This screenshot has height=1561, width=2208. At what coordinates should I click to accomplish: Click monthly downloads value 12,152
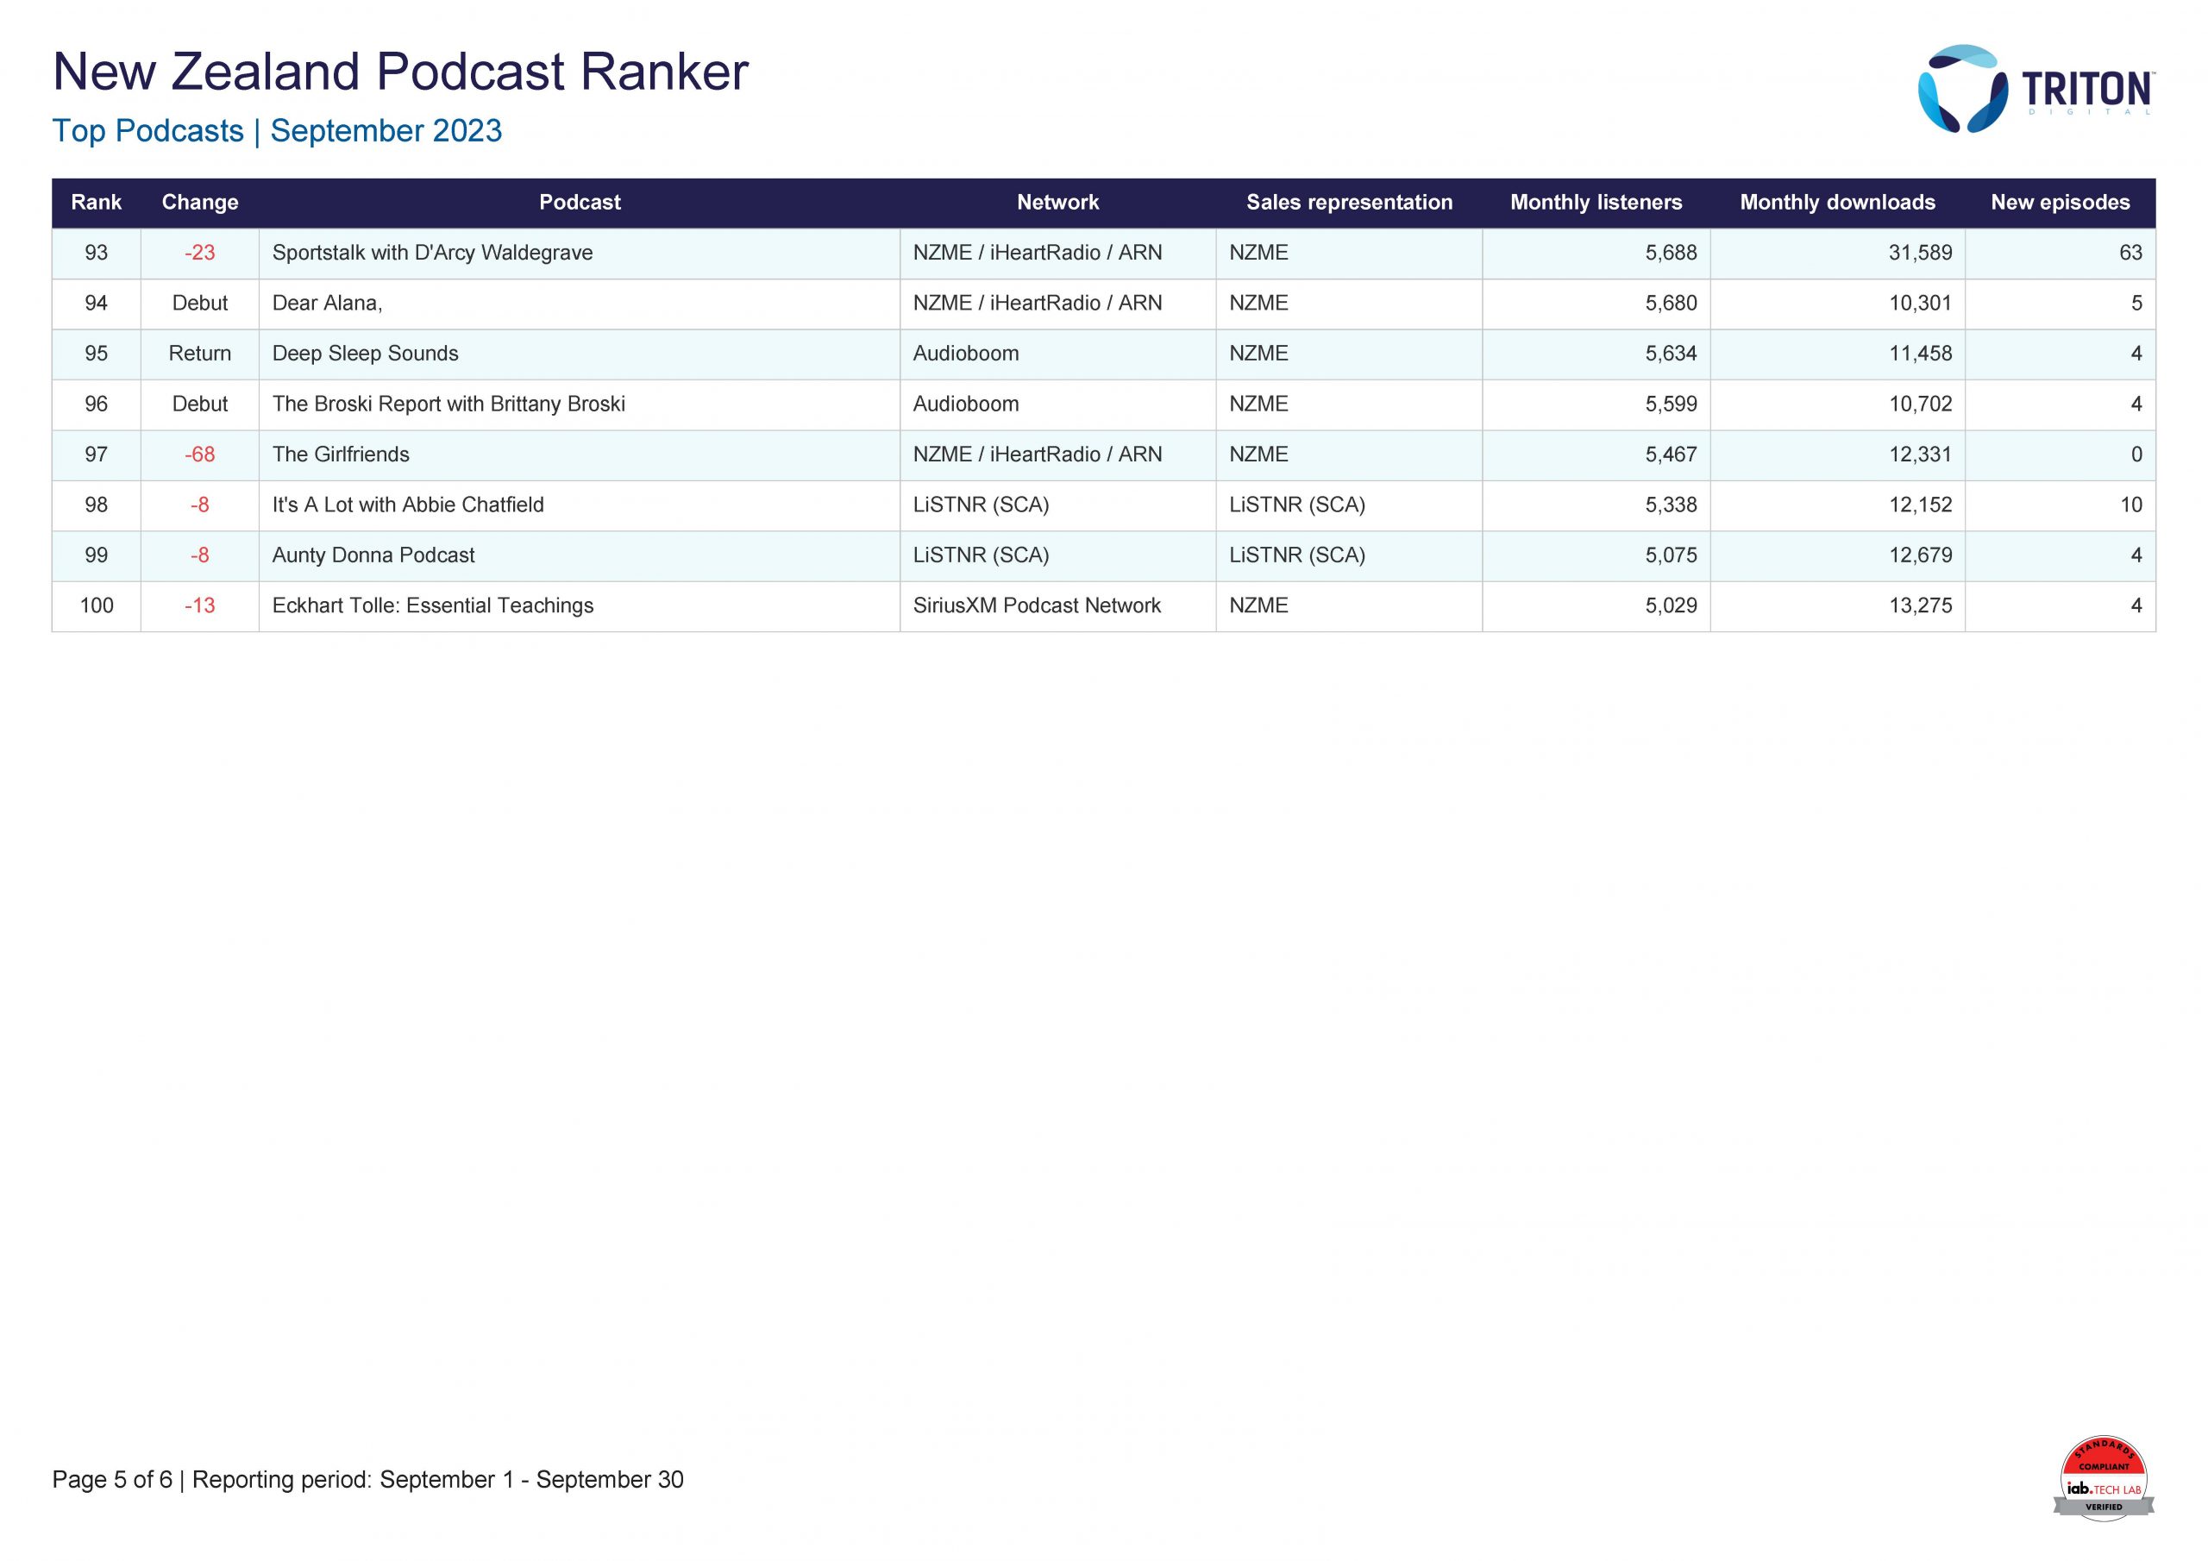1921,505
